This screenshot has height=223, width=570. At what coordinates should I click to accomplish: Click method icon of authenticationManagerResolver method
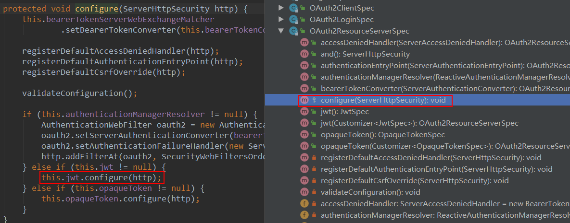[304, 77]
